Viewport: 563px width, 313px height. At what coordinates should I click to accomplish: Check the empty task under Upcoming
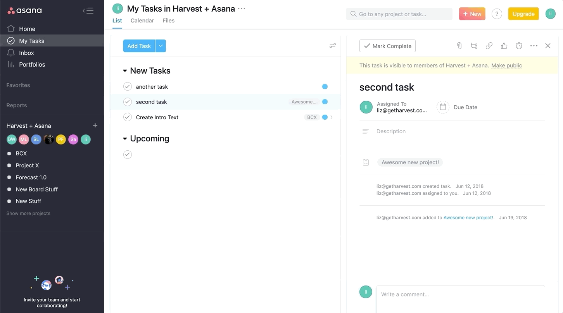128,155
